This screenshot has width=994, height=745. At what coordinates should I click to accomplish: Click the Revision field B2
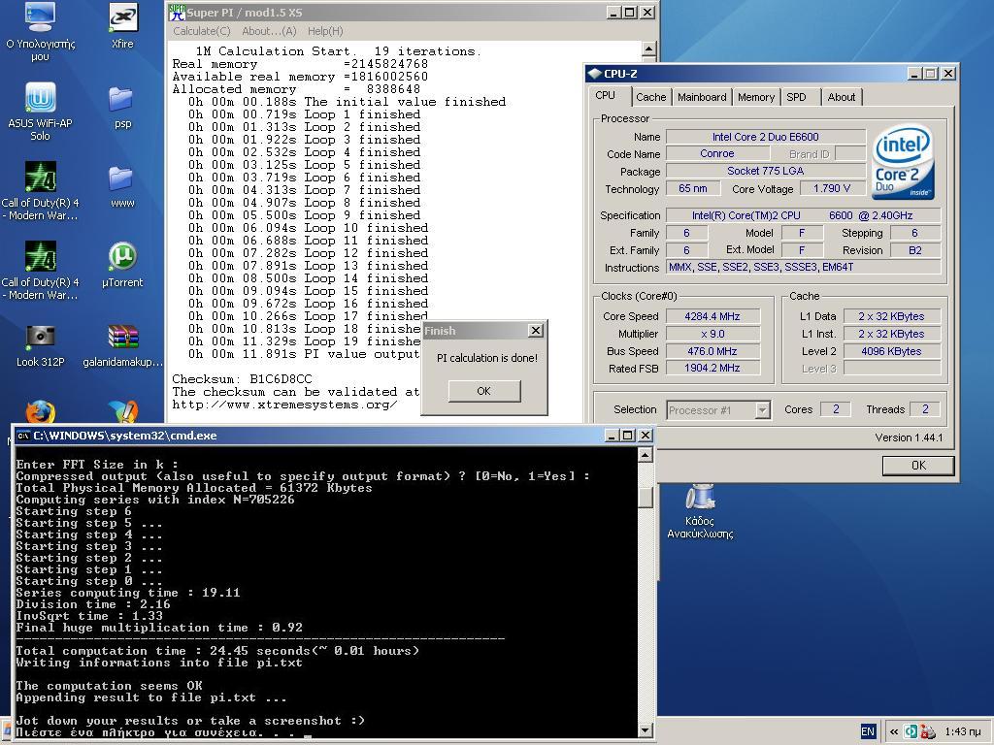914,250
